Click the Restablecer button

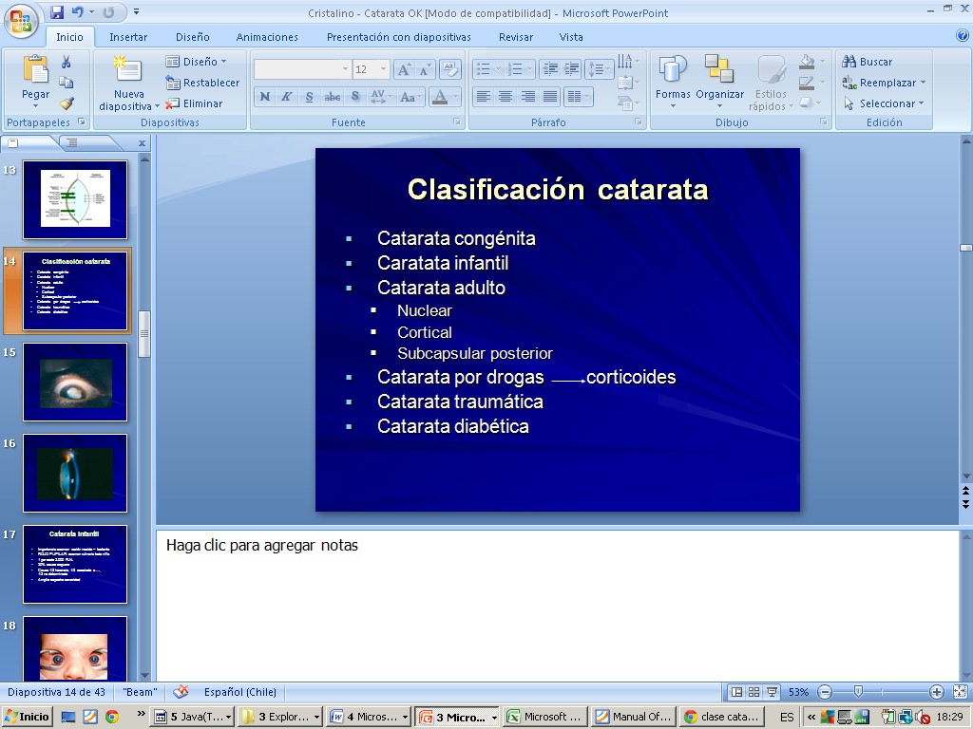pos(202,83)
